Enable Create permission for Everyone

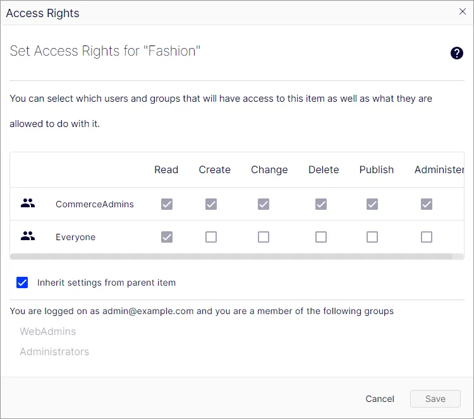[x=211, y=237]
